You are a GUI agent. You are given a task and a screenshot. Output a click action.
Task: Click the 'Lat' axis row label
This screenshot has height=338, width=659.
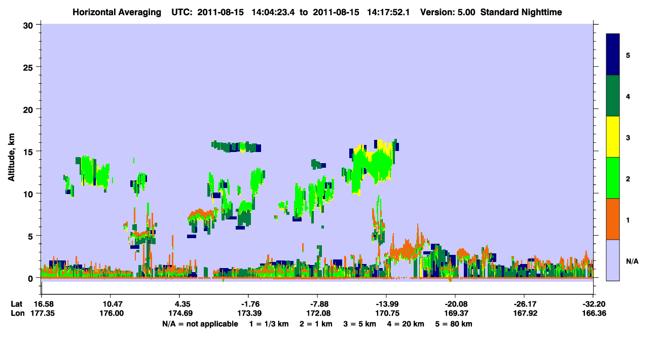click(17, 304)
